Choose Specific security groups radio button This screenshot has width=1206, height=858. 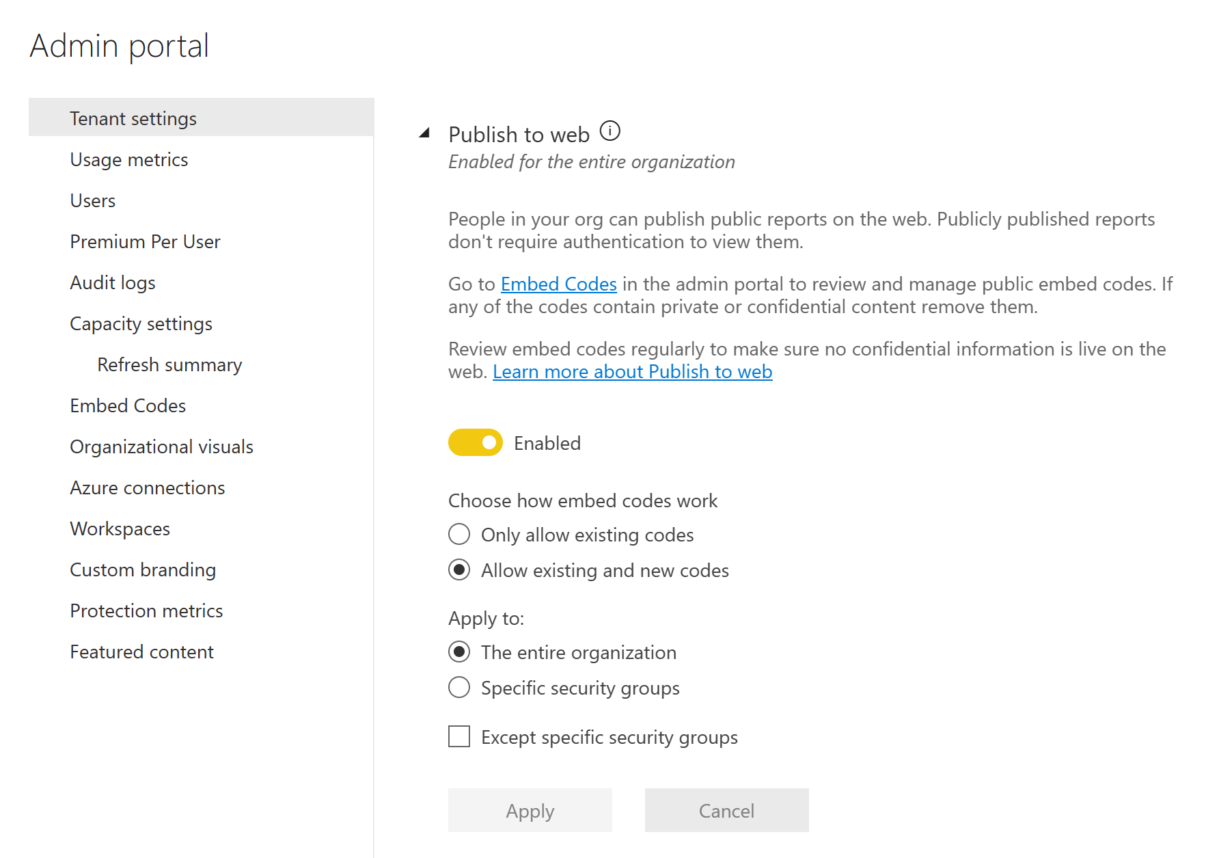coord(459,687)
